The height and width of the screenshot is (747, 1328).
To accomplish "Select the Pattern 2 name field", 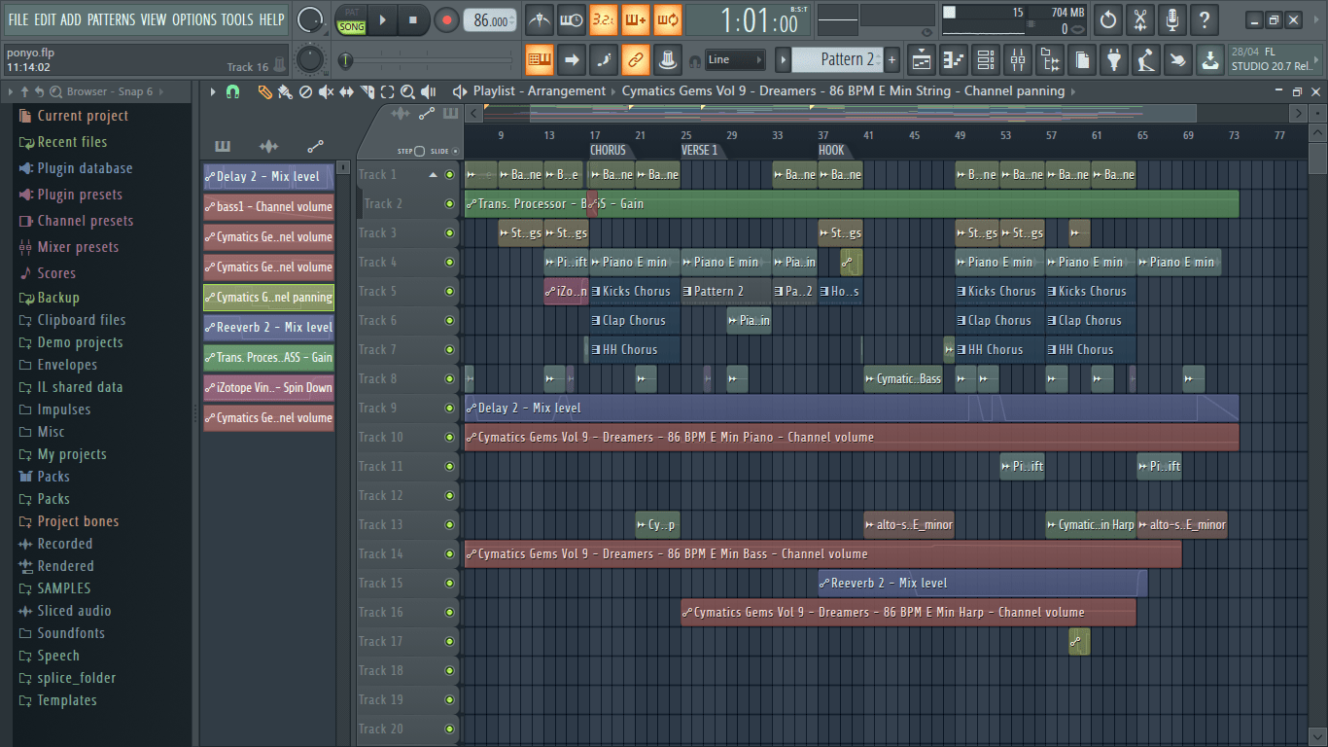I will pos(837,60).
